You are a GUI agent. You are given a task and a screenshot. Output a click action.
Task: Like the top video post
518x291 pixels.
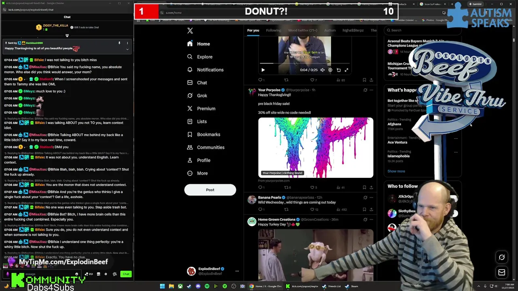pos(313,80)
